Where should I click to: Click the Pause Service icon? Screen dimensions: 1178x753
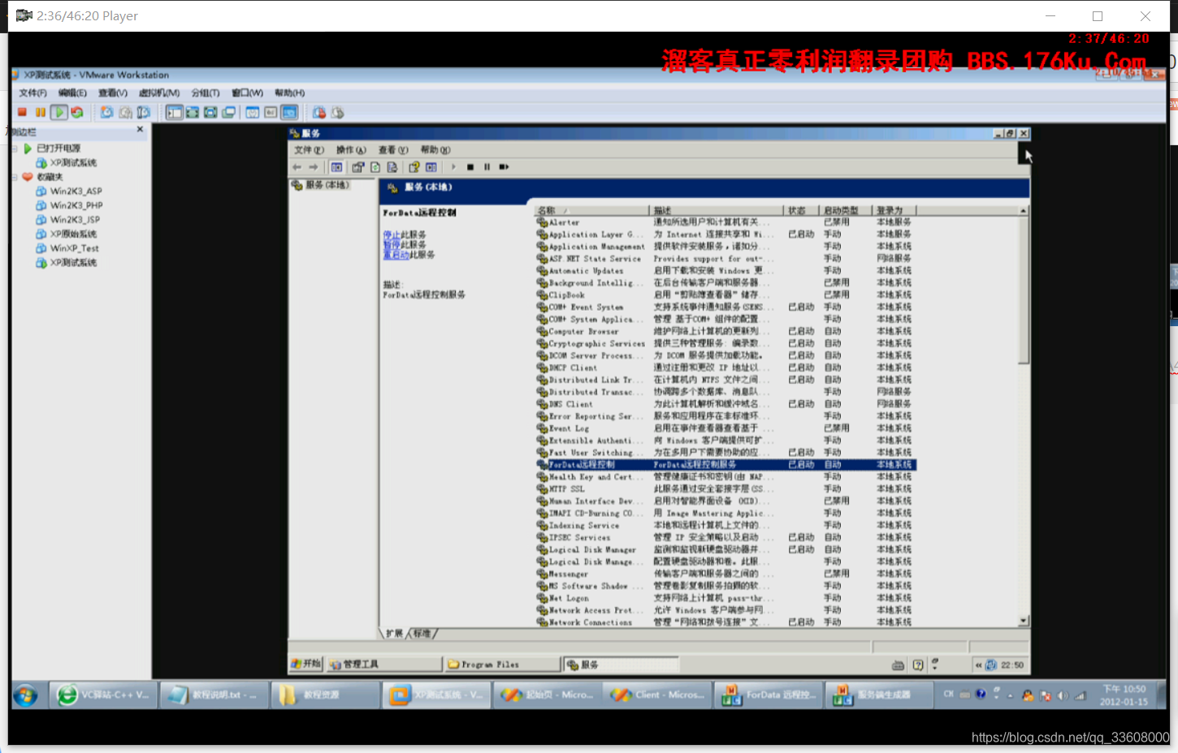(x=487, y=167)
